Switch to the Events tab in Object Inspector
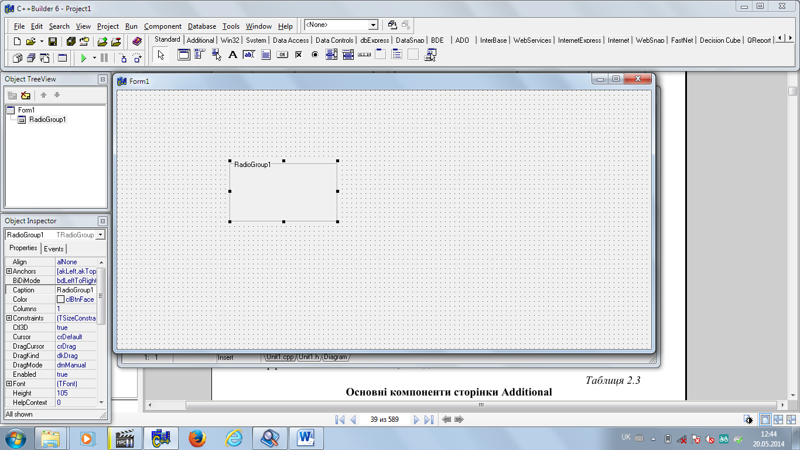800x450 pixels. 54,249
